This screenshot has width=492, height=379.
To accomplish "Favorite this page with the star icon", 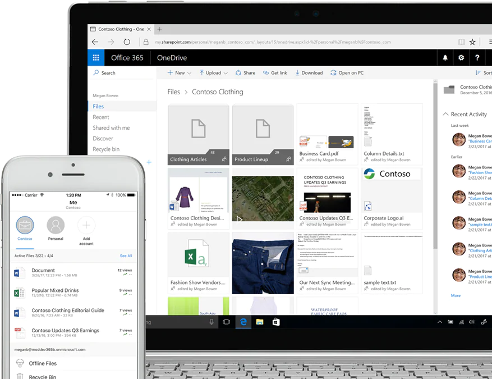I will click(472, 42).
